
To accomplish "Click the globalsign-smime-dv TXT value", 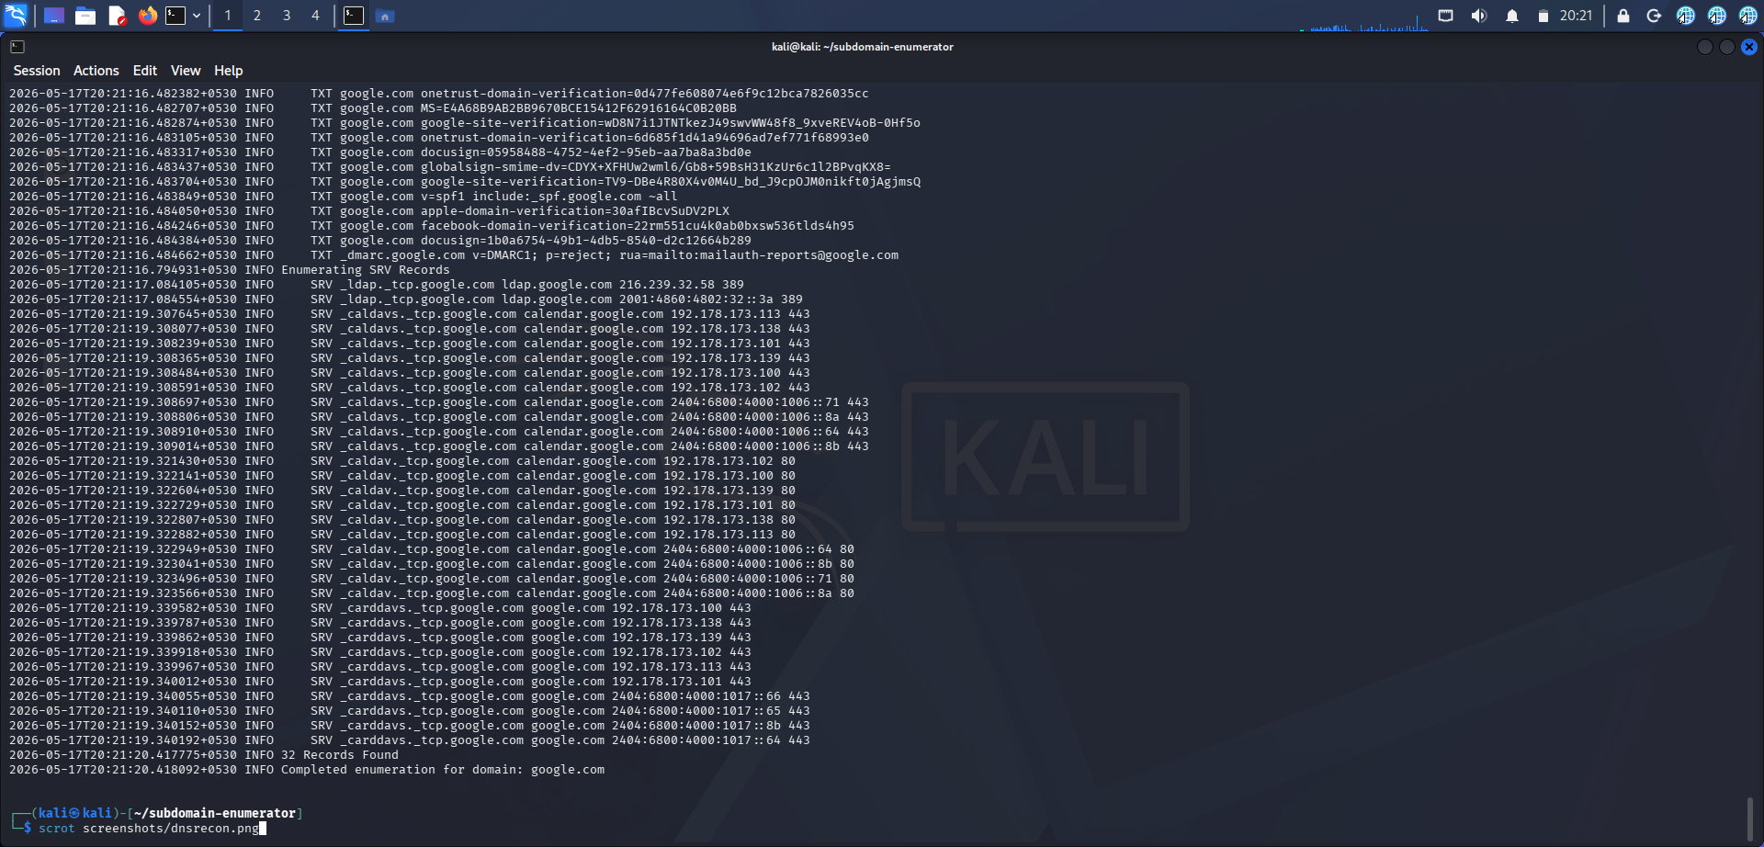I will 656,167.
